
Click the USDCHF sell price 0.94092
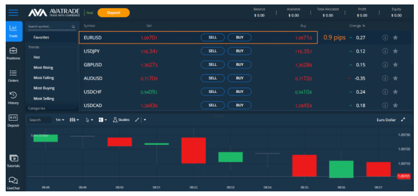[149, 92]
